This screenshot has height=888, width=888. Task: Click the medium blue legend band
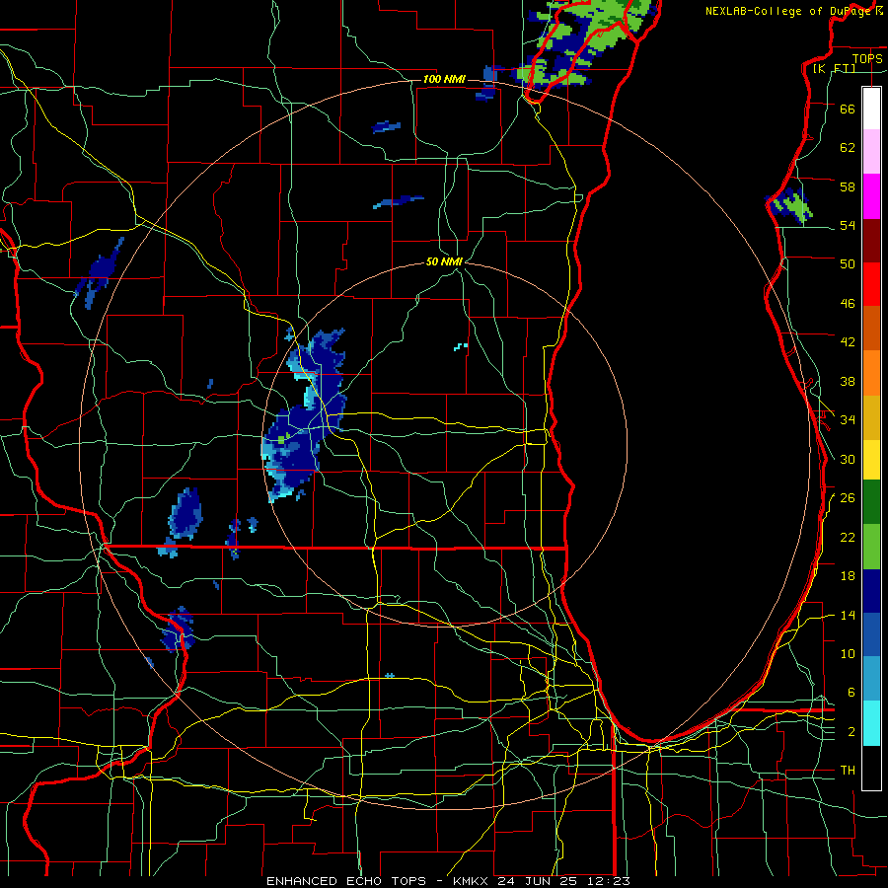point(871,634)
